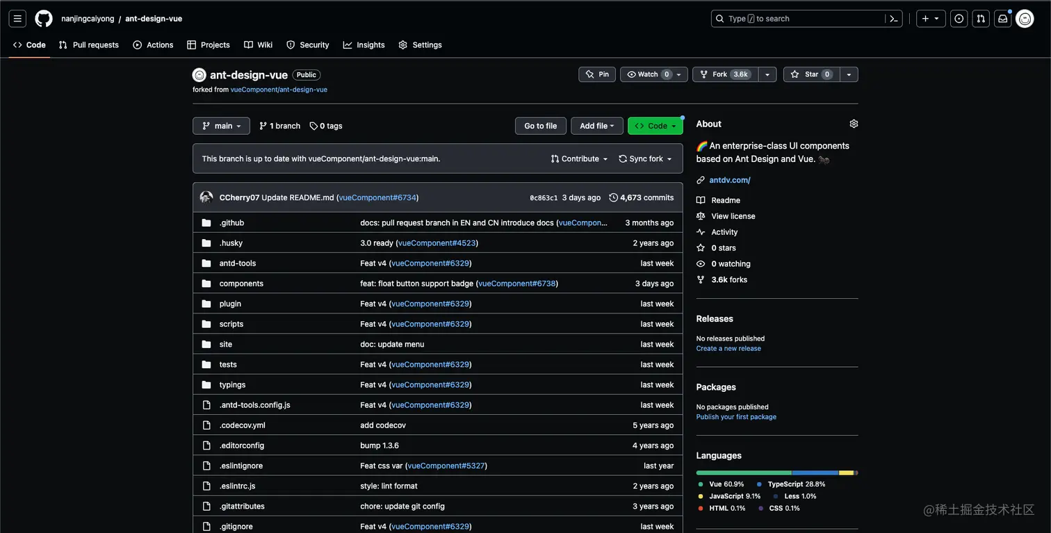Open the antdv.com link
Screen dimensions: 1051x533
click(730, 180)
